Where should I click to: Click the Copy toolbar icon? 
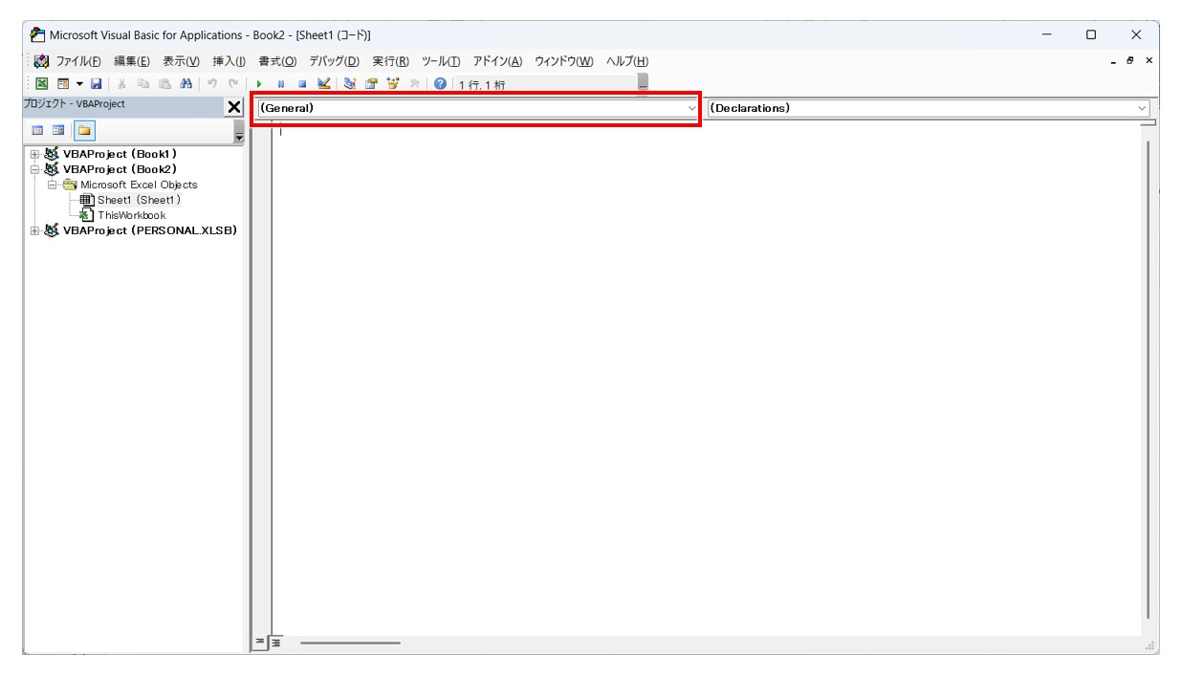click(x=143, y=84)
